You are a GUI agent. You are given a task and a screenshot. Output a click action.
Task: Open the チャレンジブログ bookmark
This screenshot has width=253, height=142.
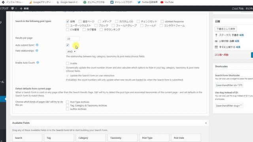pyautogui.click(x=122, y=2)
